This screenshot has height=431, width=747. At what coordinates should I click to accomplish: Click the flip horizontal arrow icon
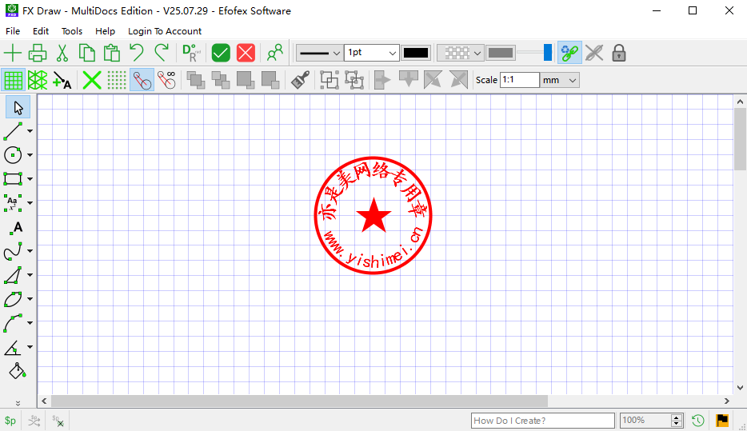point(382,80)
